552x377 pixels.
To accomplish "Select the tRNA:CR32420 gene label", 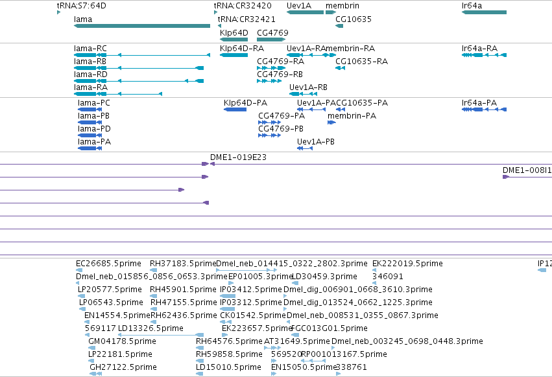I will click(x=243, y=6).
